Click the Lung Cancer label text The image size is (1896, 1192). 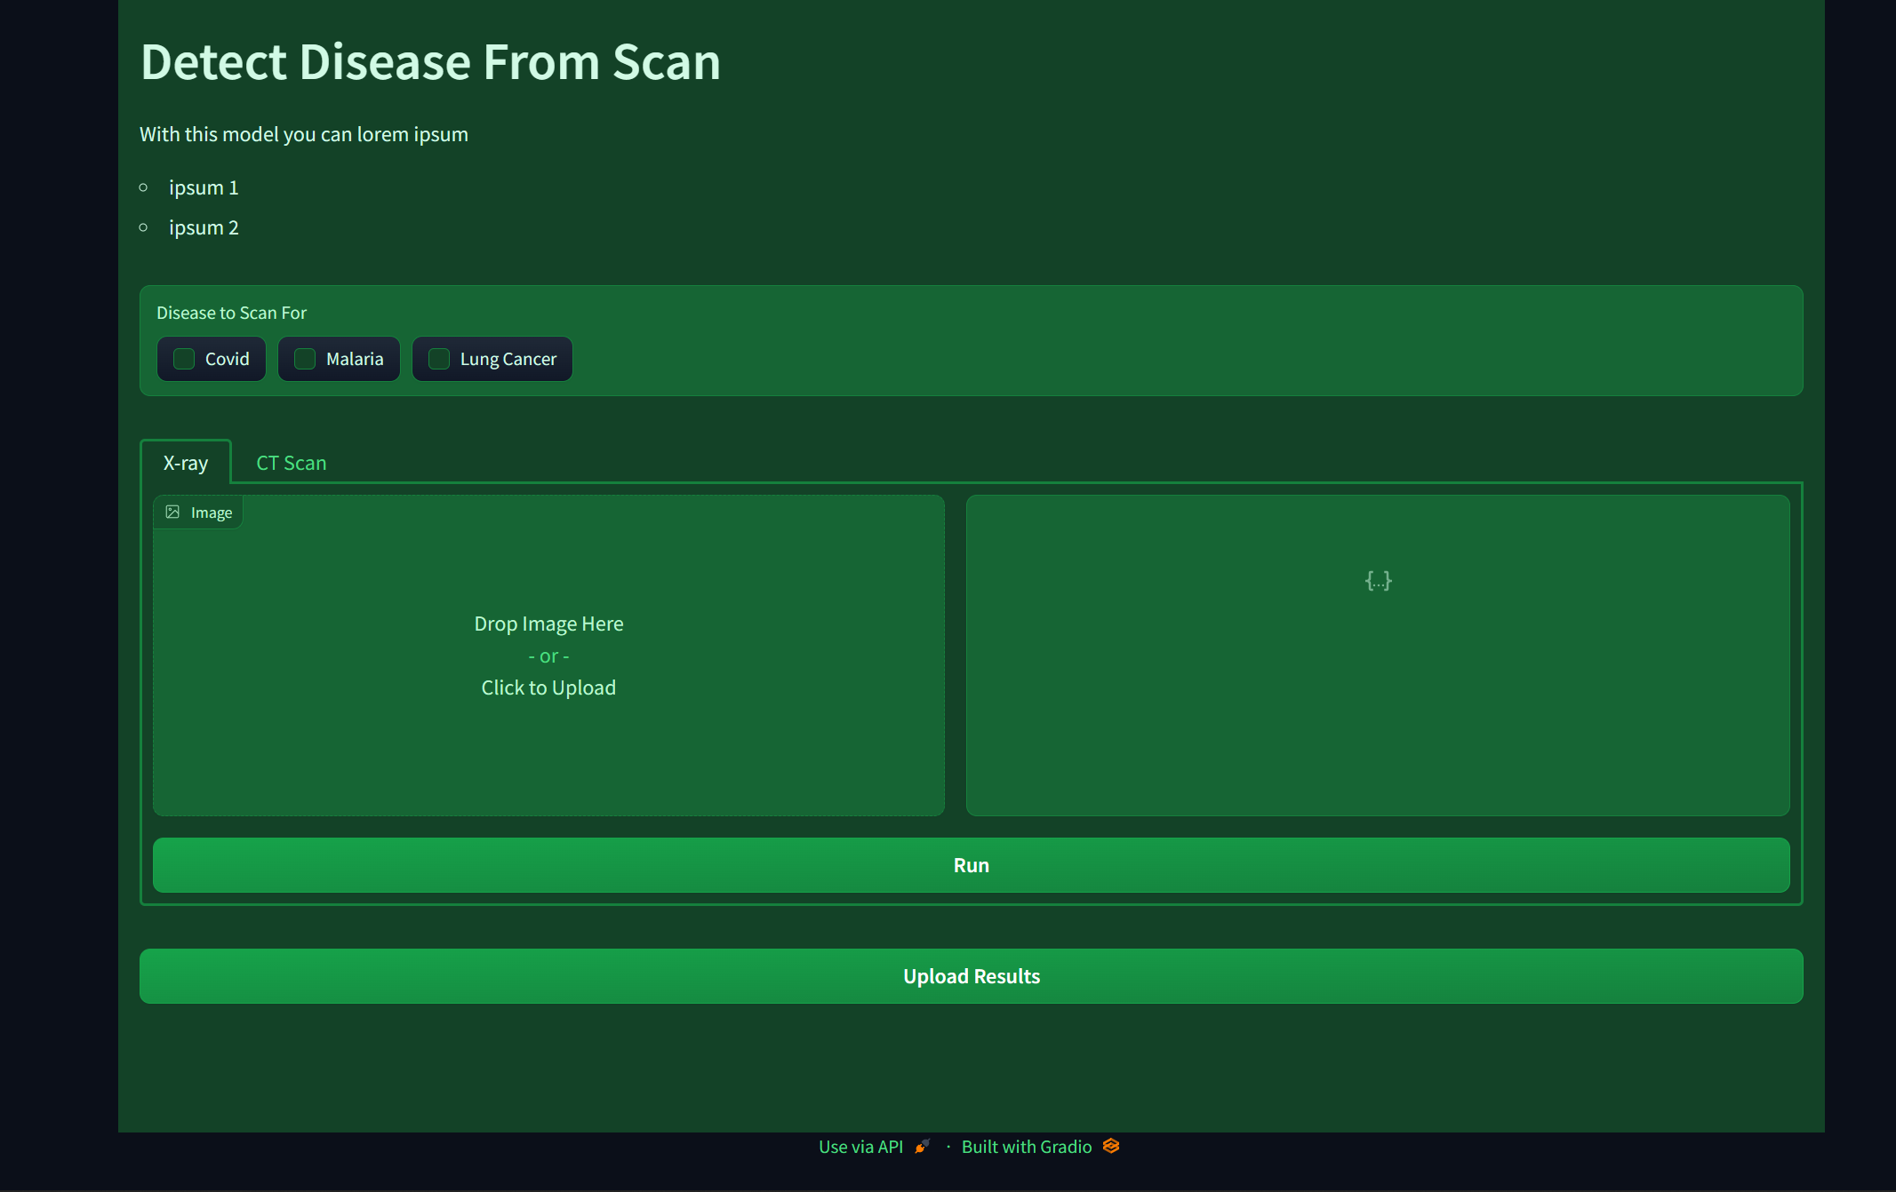point(508,359)
